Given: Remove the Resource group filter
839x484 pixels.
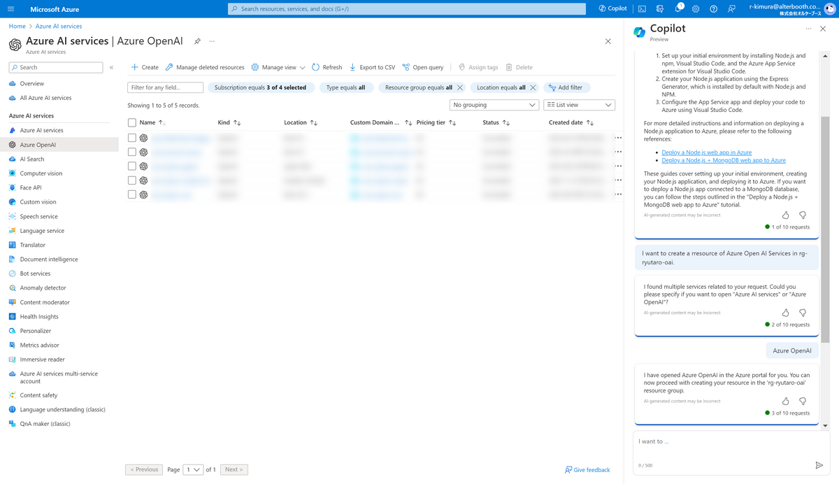Looking at the screenshot, I should 459,87.
